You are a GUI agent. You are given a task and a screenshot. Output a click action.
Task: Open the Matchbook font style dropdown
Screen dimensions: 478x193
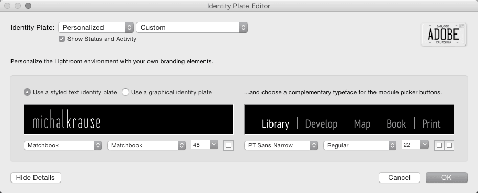(x=146, y=145)
